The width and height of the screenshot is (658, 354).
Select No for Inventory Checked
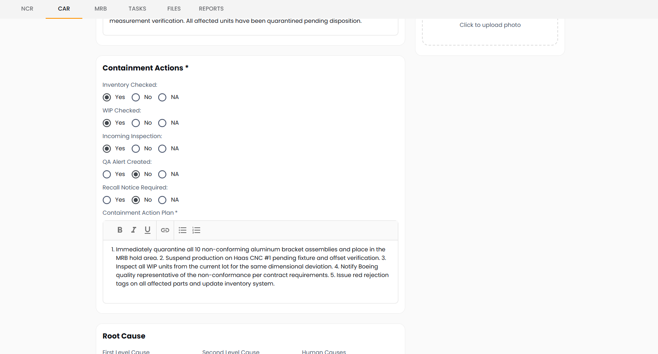pos(136,97)
